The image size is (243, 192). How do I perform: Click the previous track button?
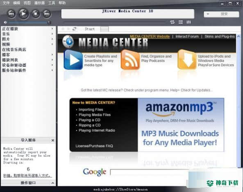click(x=11, y=14)
